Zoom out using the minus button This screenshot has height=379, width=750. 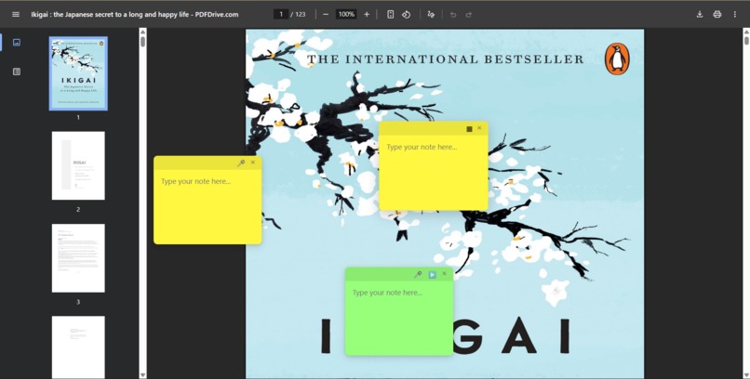[x=326, y=14]
